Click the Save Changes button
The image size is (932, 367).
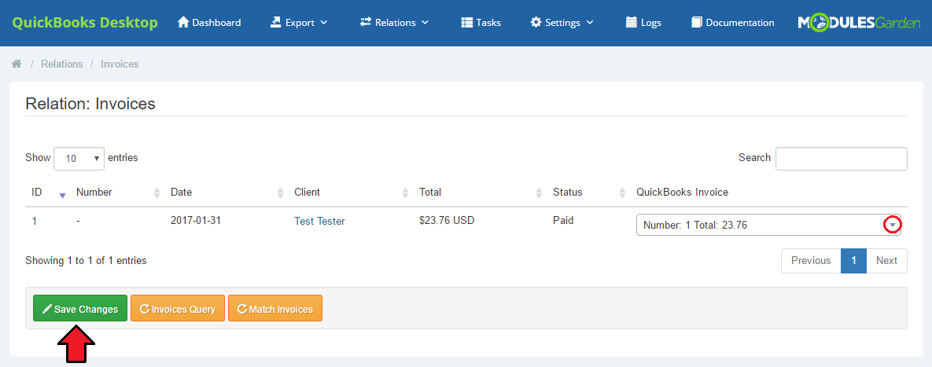pos(80,308)
